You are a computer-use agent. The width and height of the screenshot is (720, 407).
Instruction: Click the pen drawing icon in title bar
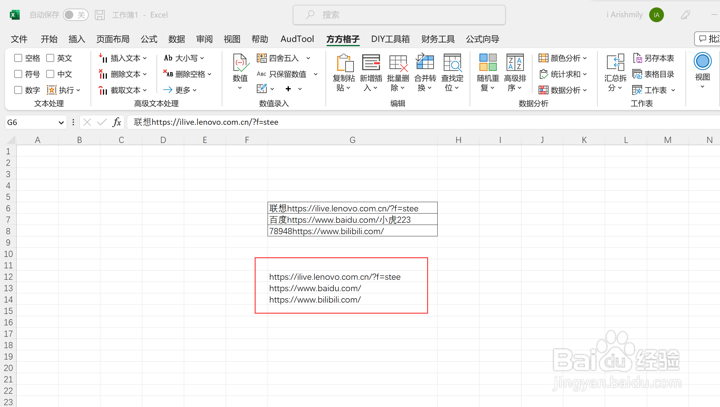686,15
